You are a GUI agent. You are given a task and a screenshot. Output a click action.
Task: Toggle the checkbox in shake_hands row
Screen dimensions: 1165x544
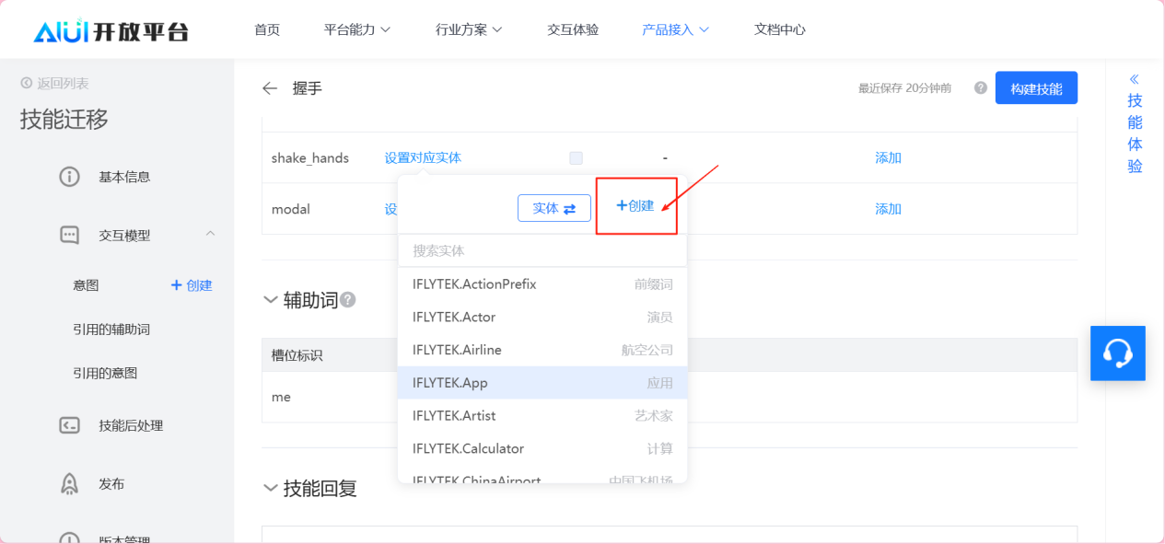coord(576,158)
